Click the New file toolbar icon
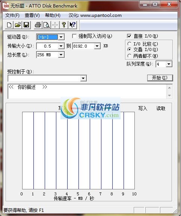Viewport: 181px width, 216px height. (x=9, y=25)
